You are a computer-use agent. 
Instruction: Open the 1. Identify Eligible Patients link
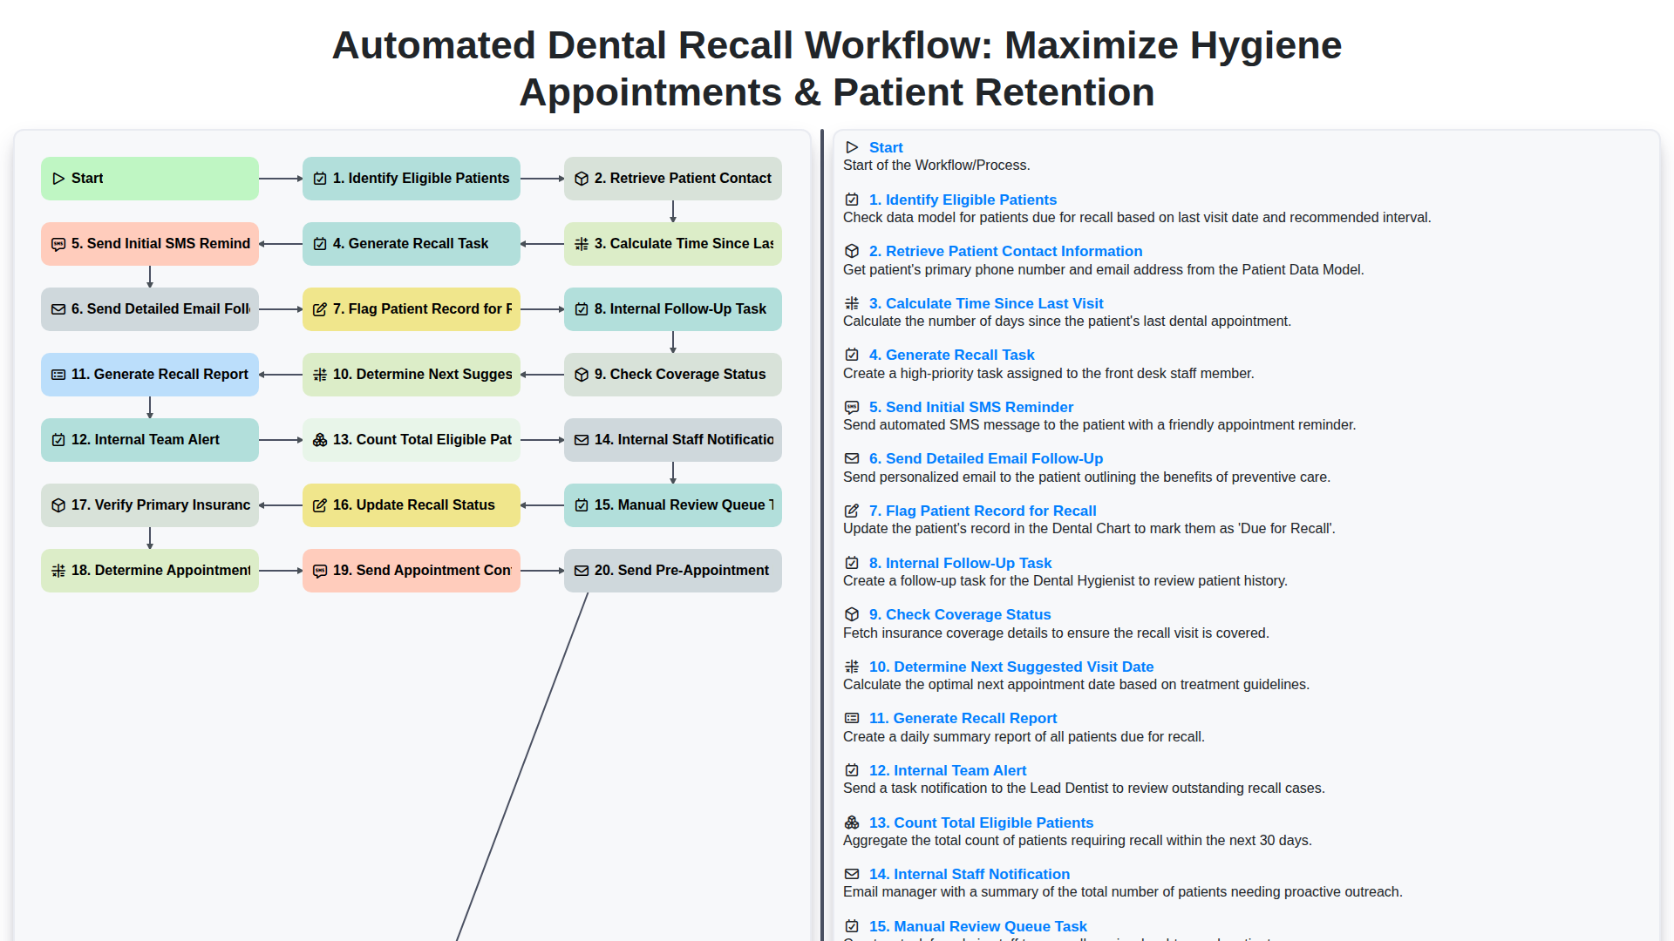[x=963, y=200]
